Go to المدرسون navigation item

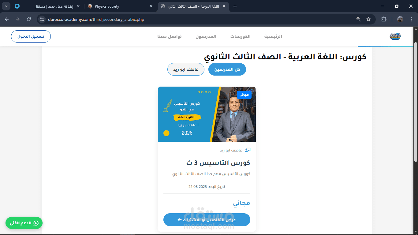tap(206, 36)
